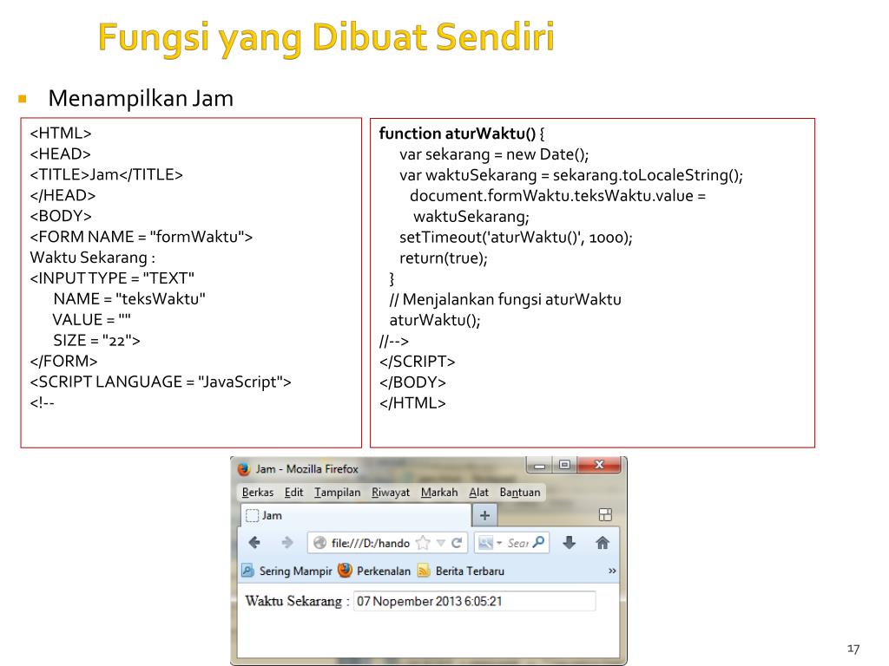Click the SIZE = "22"> code line

(96, 340)
